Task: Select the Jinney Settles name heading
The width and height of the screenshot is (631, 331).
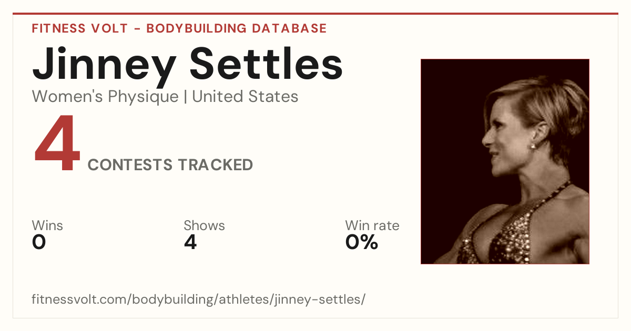Action: (x=188, y=64)
